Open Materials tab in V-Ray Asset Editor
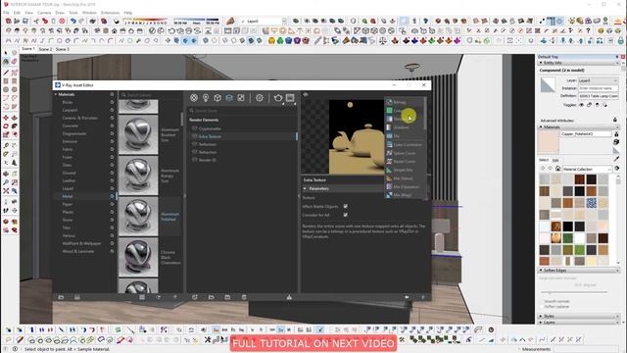This screenshot has width=627, height=353. 194,98
